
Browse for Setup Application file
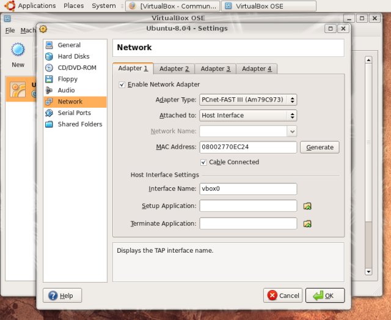click(307, 206)
